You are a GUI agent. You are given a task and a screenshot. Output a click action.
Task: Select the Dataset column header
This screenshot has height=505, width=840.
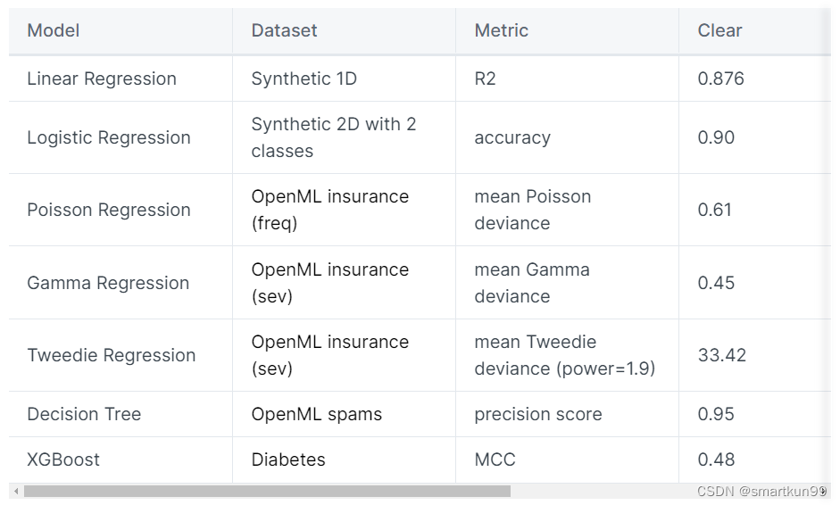[284, 30]
